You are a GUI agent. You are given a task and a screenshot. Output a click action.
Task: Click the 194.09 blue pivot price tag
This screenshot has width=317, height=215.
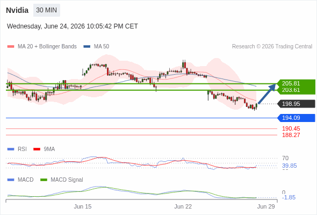tap(297, 118)
